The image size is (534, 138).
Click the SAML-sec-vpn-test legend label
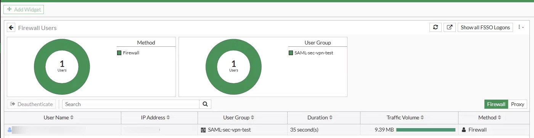pyautogui.click(x=314, y=53)
